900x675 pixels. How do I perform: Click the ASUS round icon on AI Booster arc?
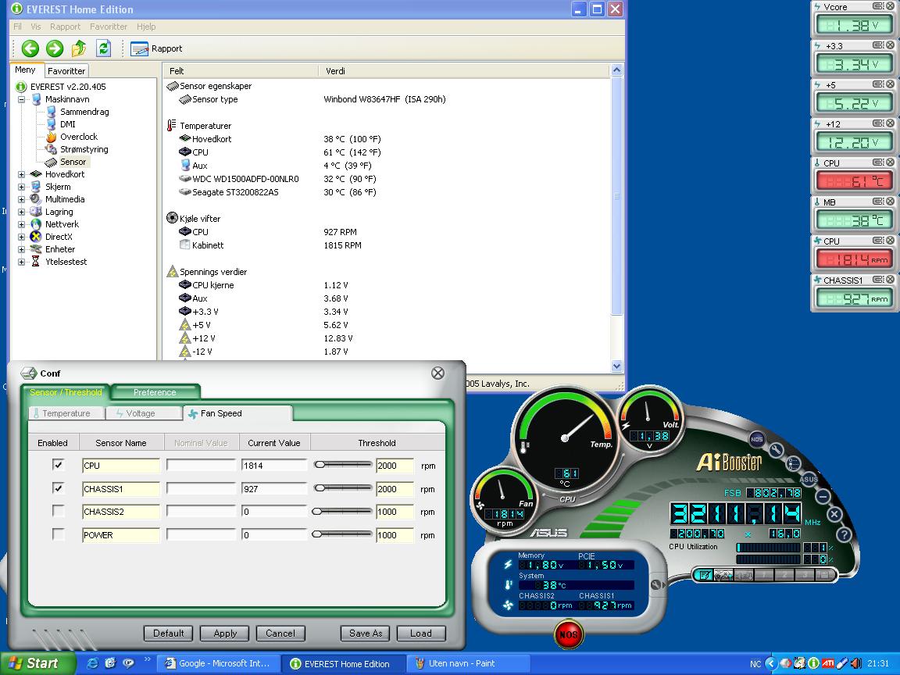(808, 479)
